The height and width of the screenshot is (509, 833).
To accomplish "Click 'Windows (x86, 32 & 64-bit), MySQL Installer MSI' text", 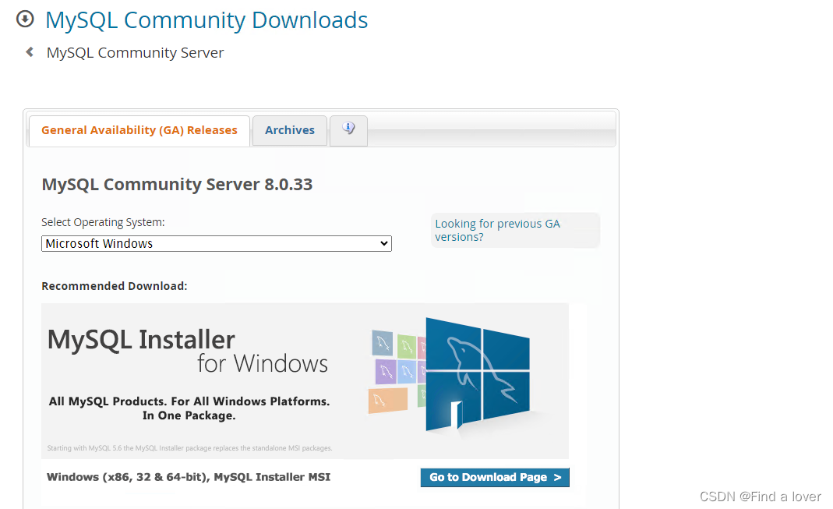I will pos(189,477).
